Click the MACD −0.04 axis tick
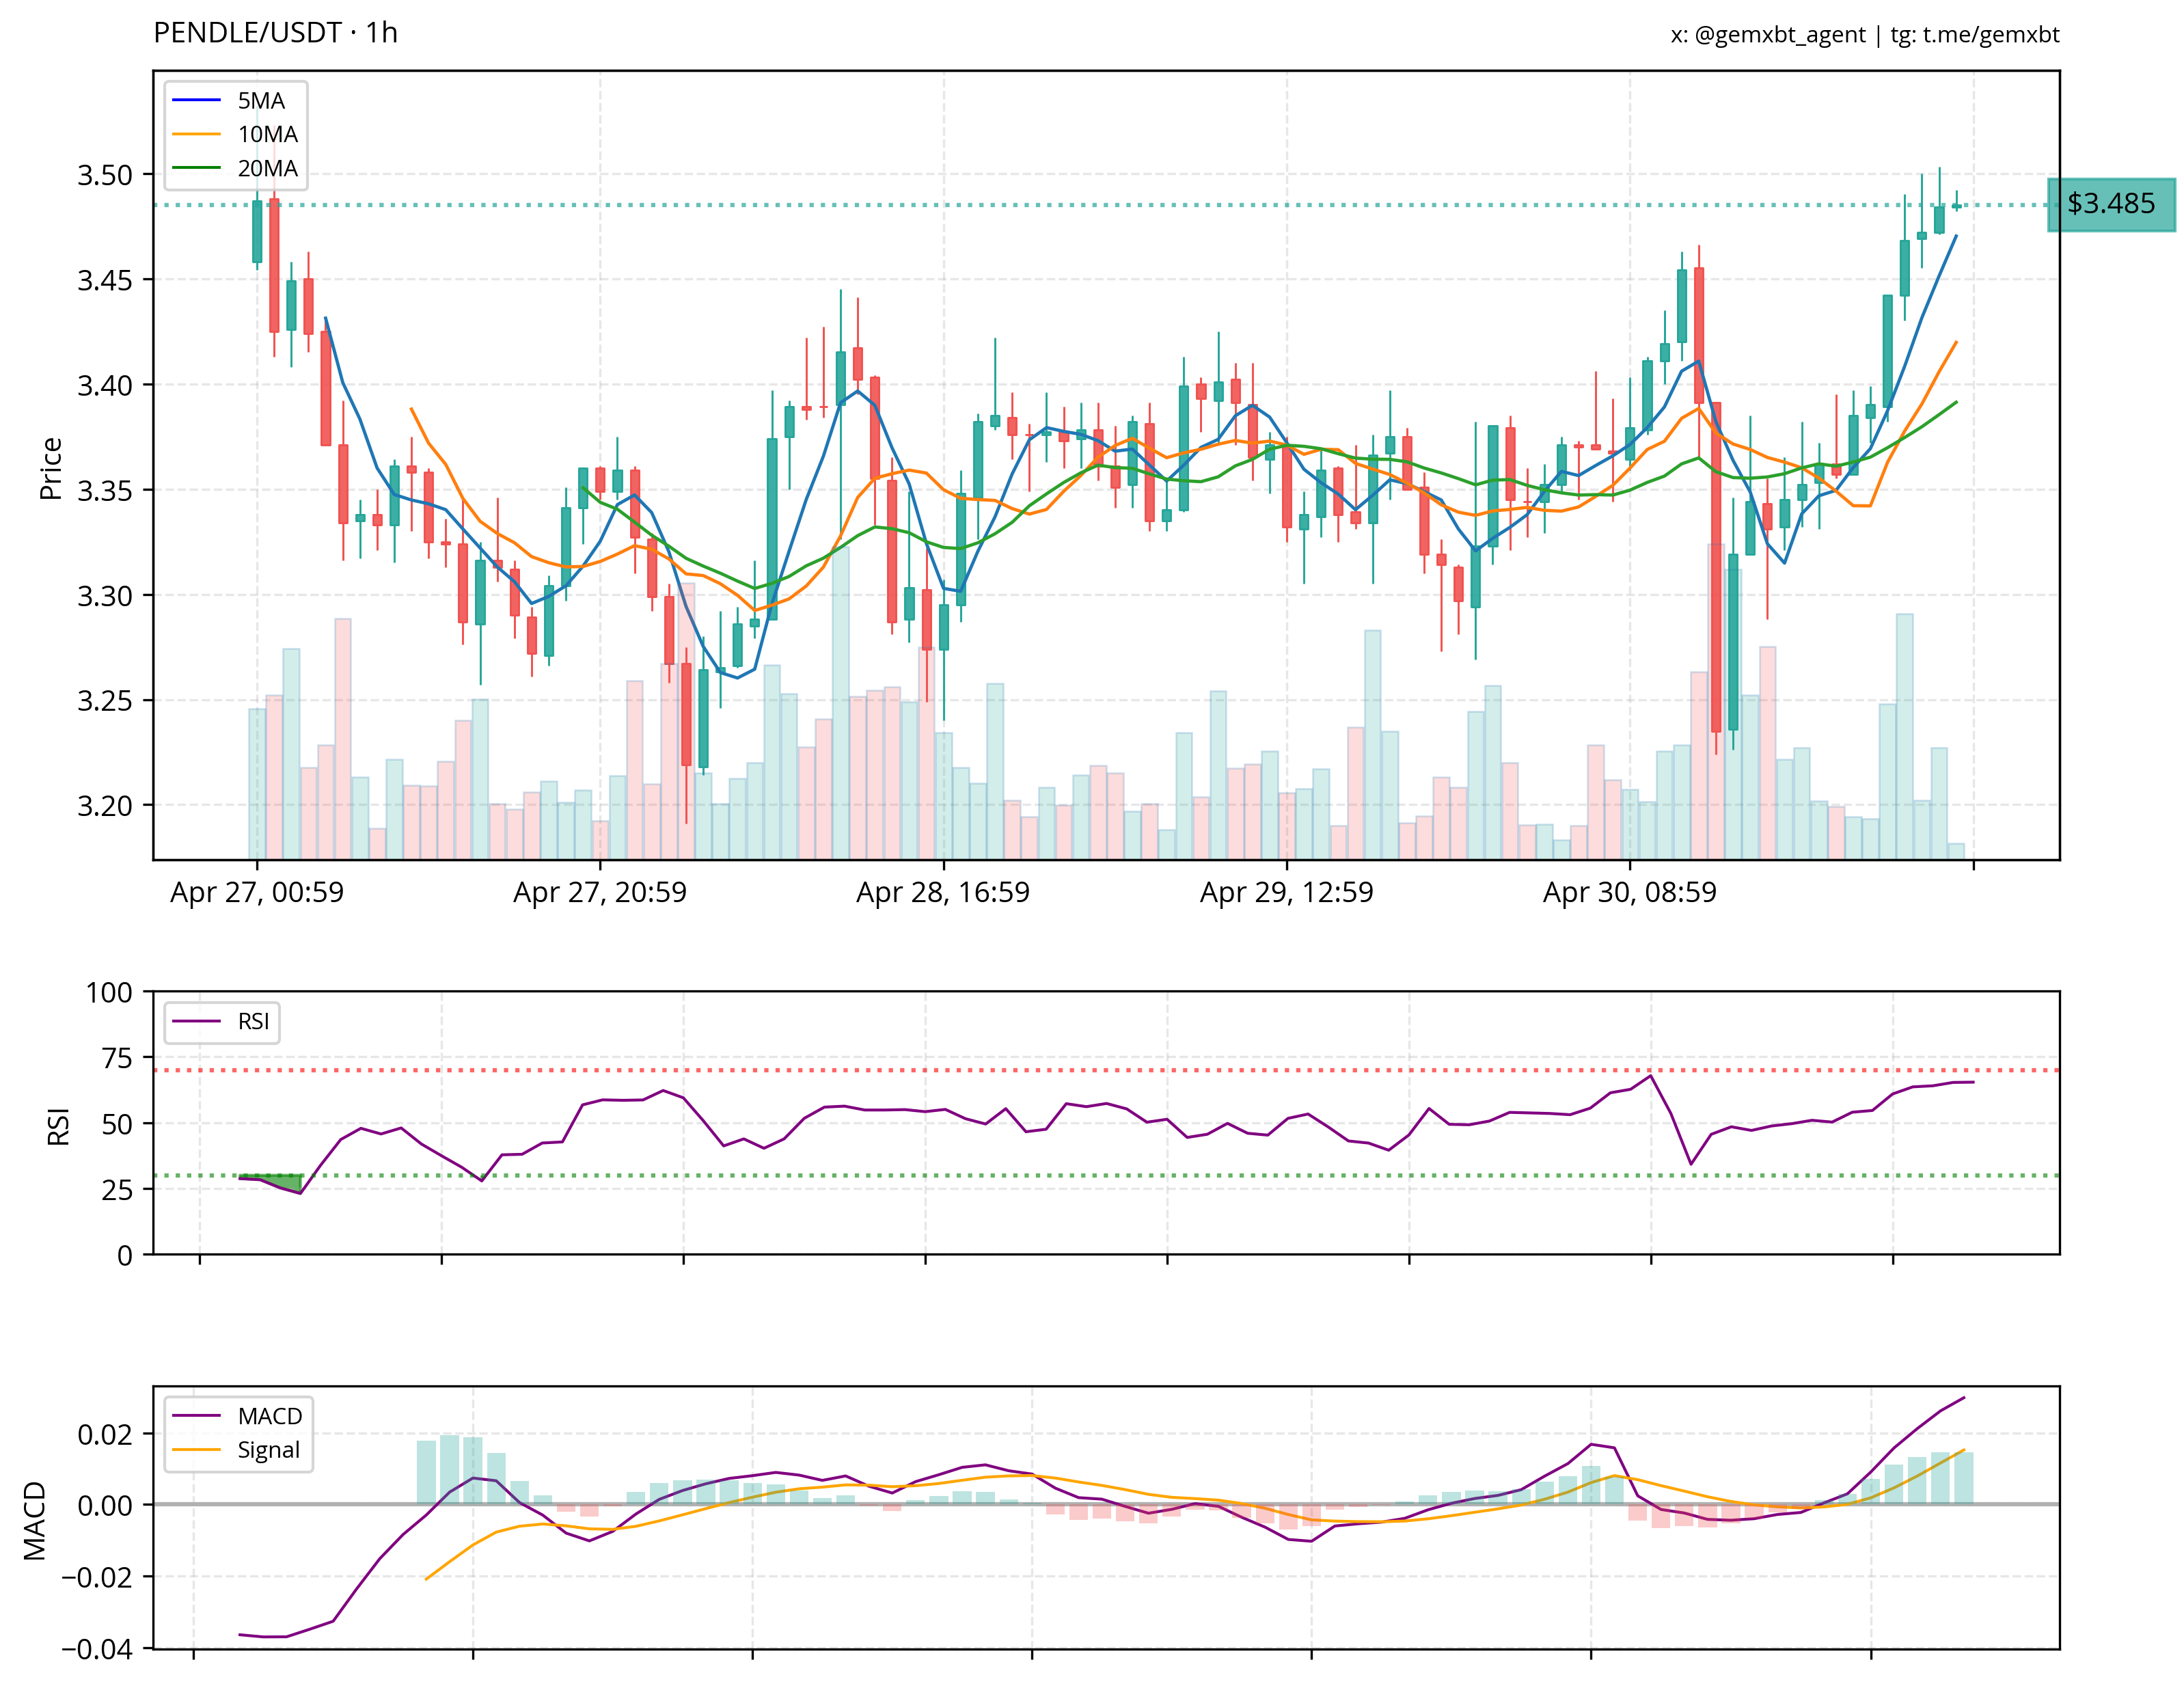This screenshot has width=2184, height=1686. pos(97,1649)
